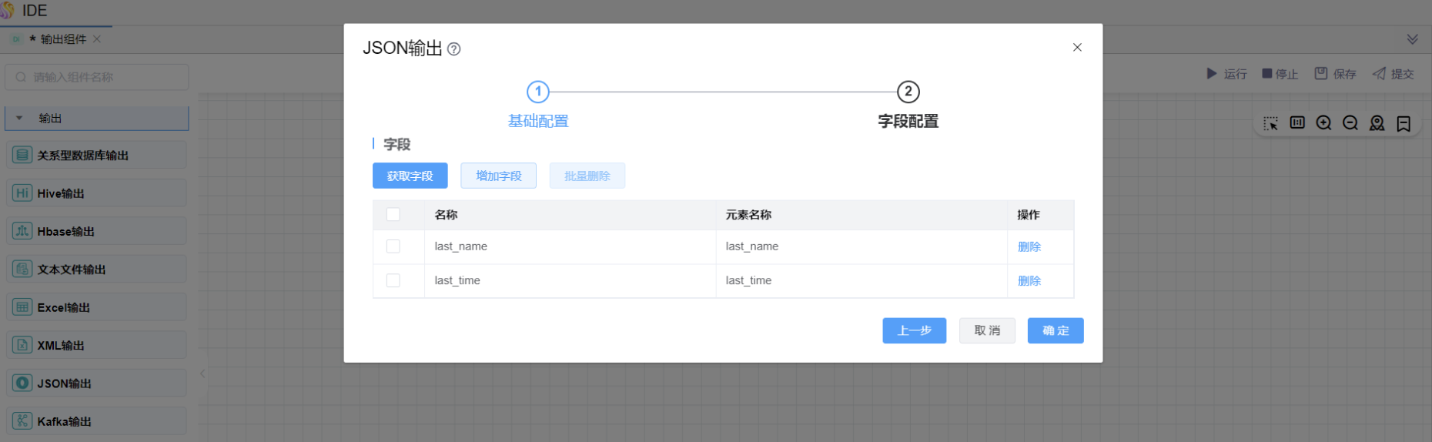Delete the last_time field row
Screen dimensions: 1432x442
(x=1029, y=281)
